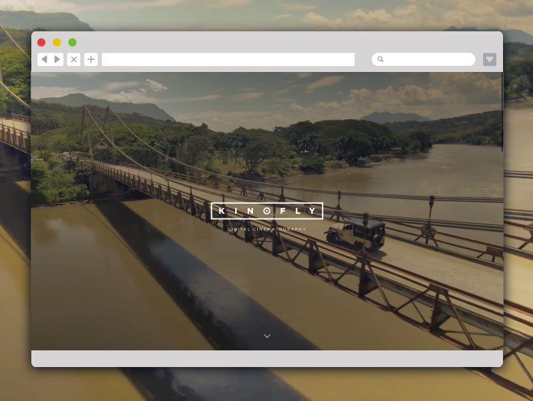This screenshot has height=401, width=533.
Task: Stop loading with the X button
Action: click(74, 59)
